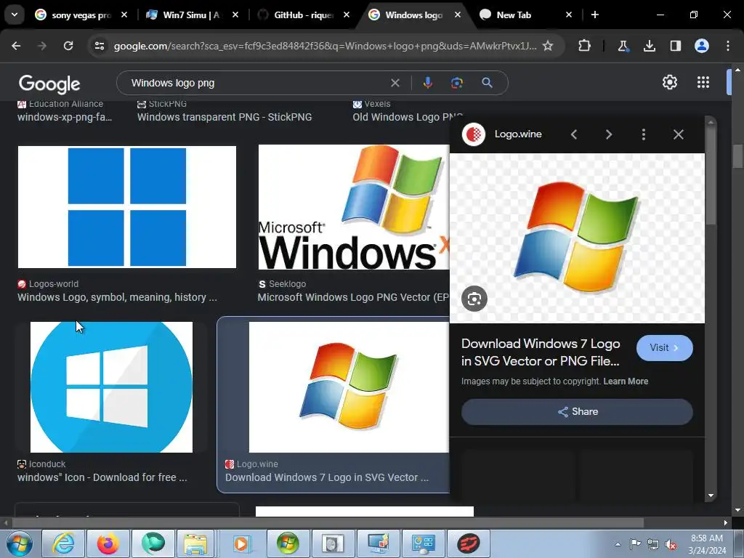Bookmark this page with star icon

pyautogui.click(x=548, y=46)
